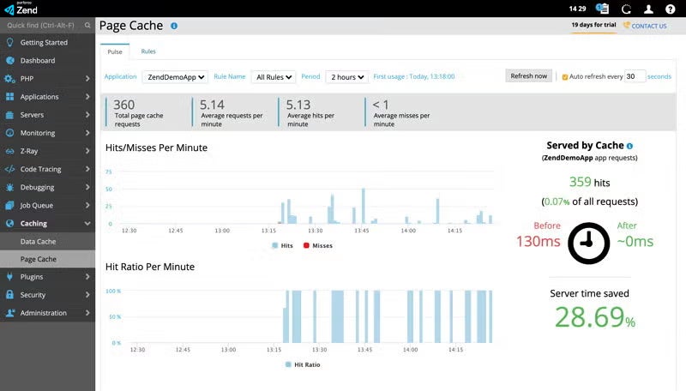This screenshot has height=391, width=686.
Task: Switch to the Rules tab
Action: pyautogui.click(x=148, y=51)
